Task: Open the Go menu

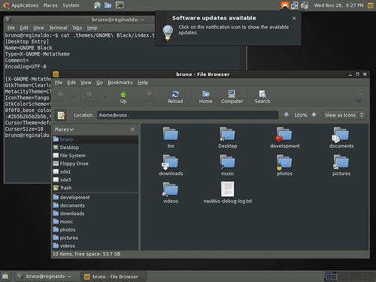Action: (99, 83)
